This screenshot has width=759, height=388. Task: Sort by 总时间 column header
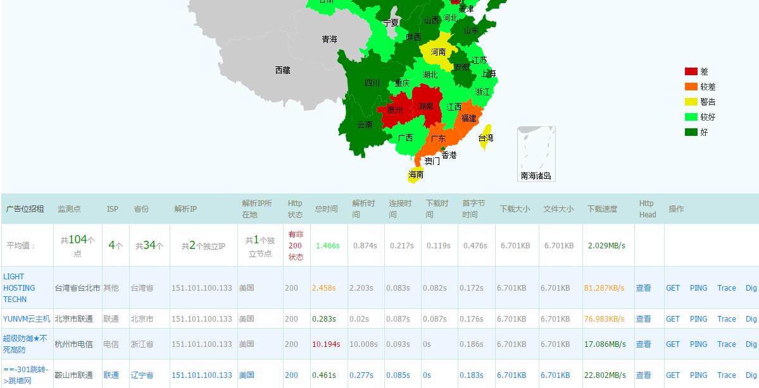(326, 209)
